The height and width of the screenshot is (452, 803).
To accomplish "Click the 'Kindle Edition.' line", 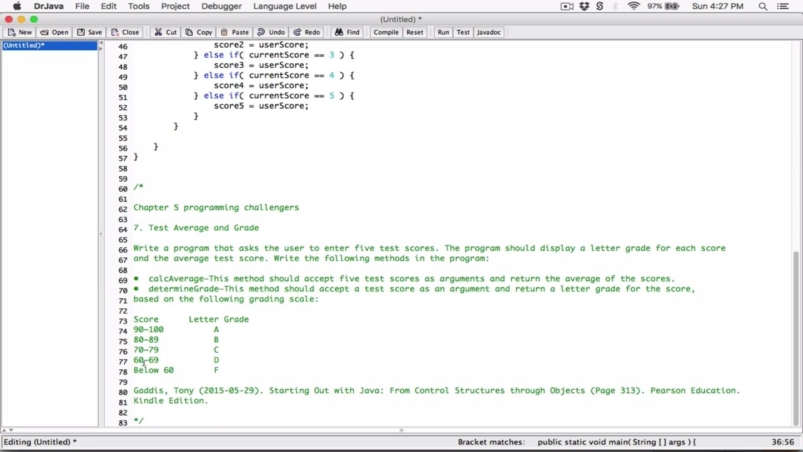I will point(170,401).
